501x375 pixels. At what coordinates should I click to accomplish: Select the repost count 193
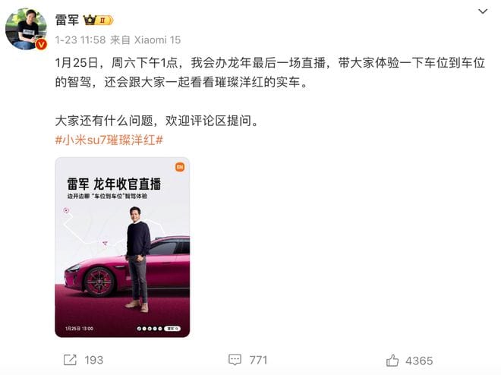pyautogui.click(x=94, y=361)
